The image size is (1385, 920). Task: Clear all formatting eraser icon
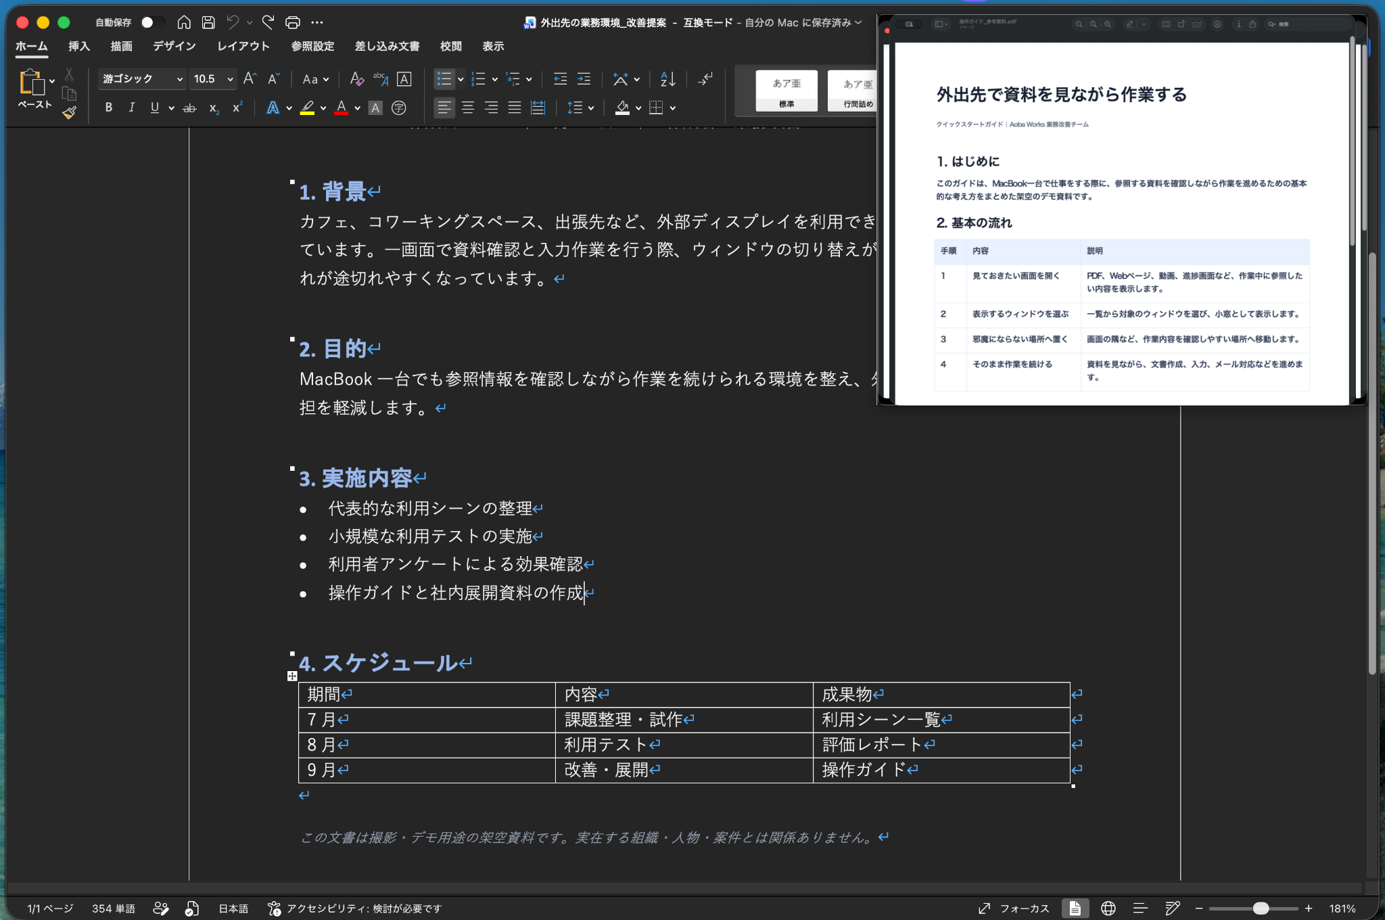[x=356, y=78]
